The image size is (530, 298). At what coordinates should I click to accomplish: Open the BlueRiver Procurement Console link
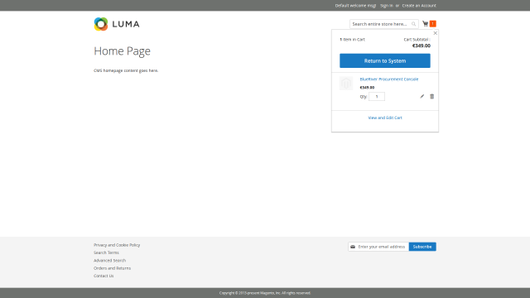[x=389, y=79]
